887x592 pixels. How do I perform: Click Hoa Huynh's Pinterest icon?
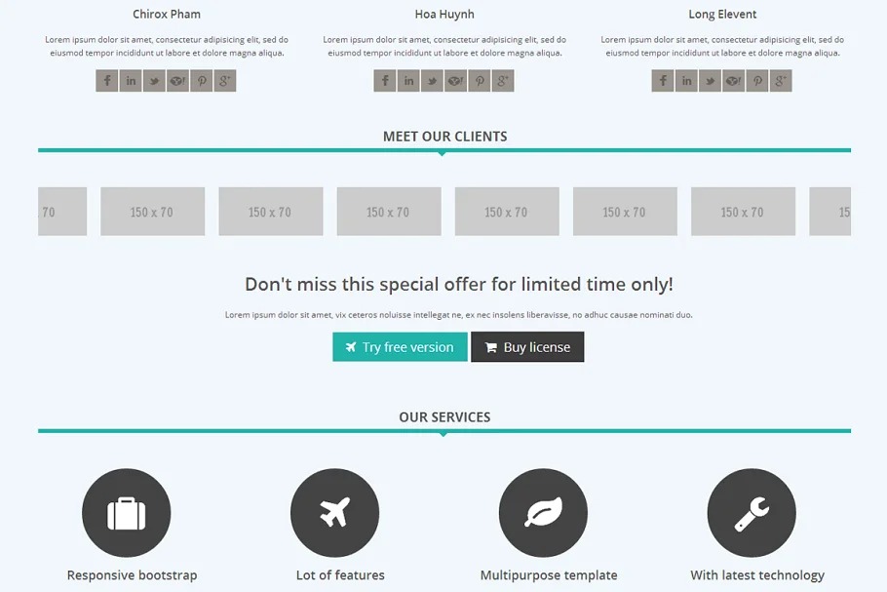point(479,81)
